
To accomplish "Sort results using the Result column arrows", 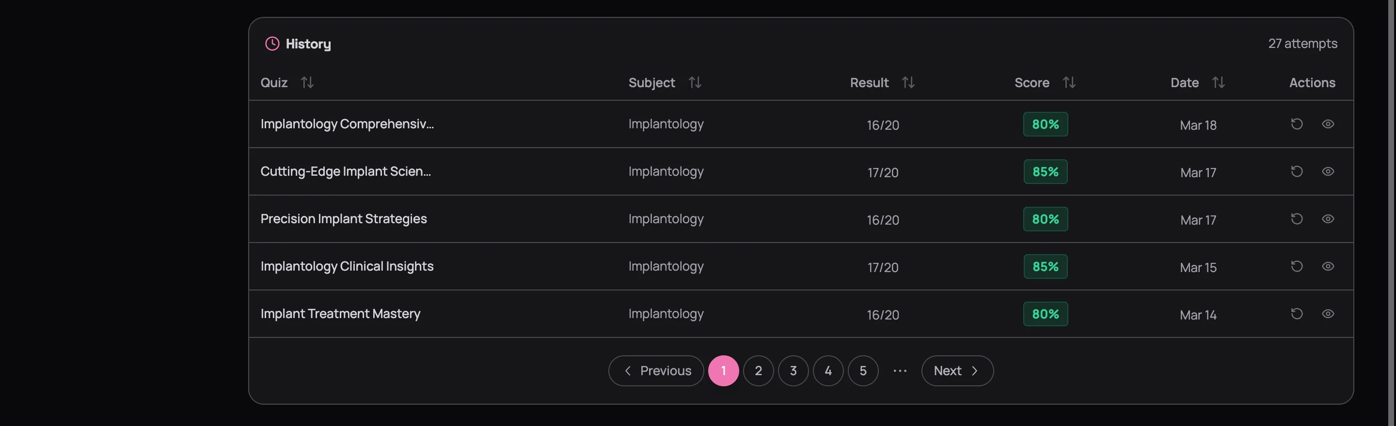I will tap(908, 82).
